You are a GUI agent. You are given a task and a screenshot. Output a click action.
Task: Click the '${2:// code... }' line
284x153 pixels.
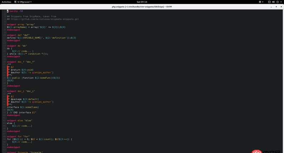click(23, 51)
